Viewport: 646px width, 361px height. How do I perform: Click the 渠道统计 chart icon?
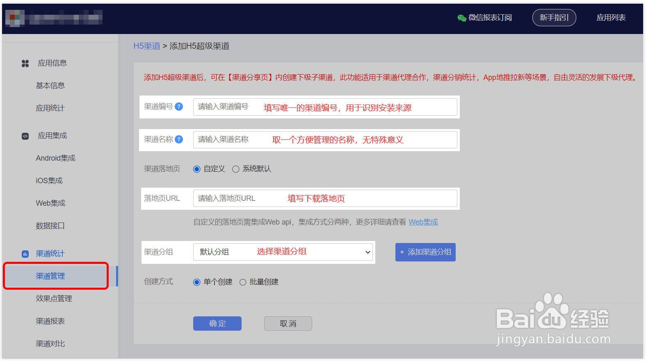(x=25, y=254)
